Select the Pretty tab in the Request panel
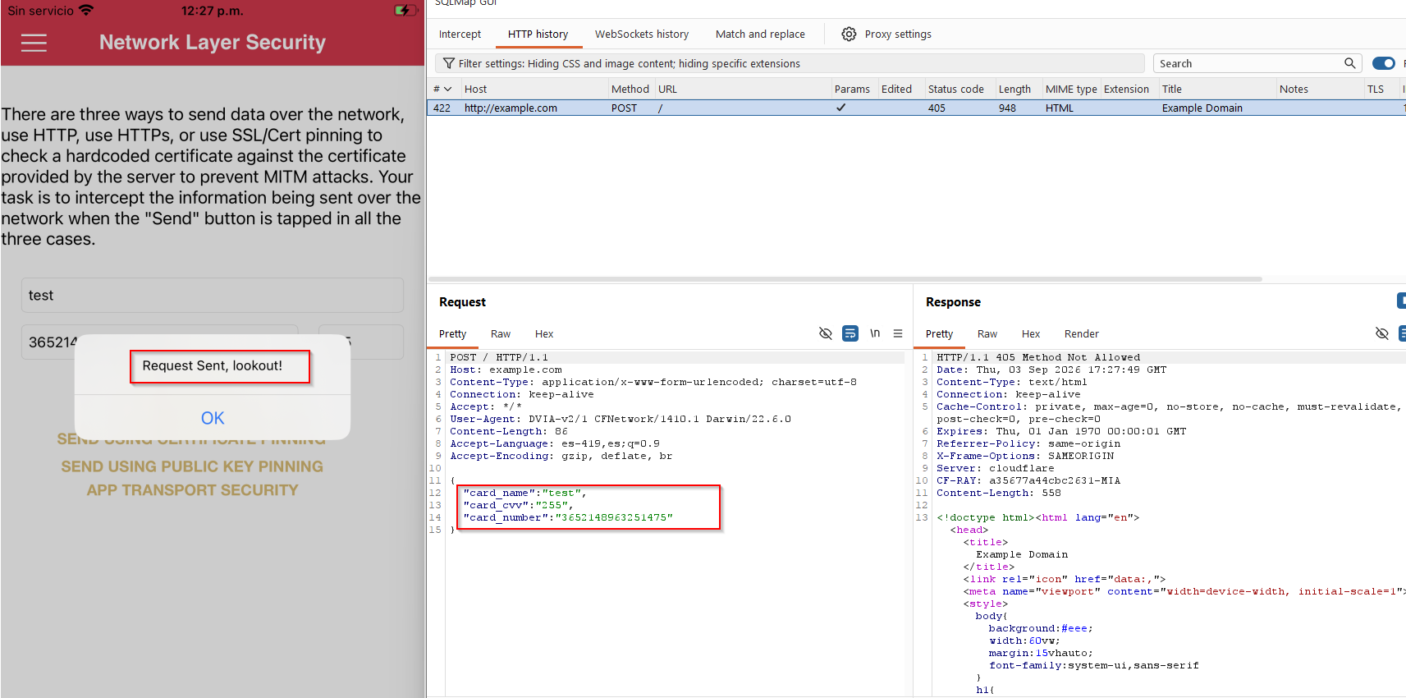This screenshot has height=698, width=1406. click(x=452, y=333)
